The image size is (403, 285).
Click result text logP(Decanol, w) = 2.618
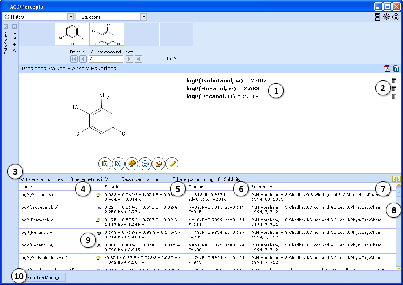(x=223, y=97)
